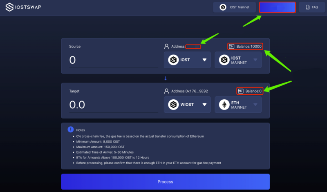Open the ETH MAINNET target network dropdown
327x192 pixels.
click(238, 105)
